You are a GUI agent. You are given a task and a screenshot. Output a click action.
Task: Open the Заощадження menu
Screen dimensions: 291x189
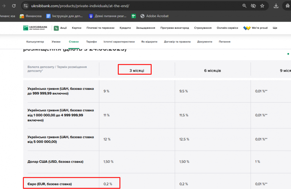[145, 28]
